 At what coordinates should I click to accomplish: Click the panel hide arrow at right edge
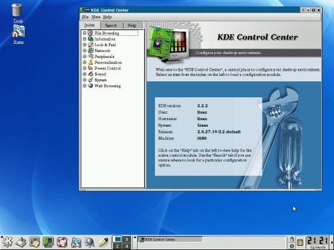pos(332,242)
